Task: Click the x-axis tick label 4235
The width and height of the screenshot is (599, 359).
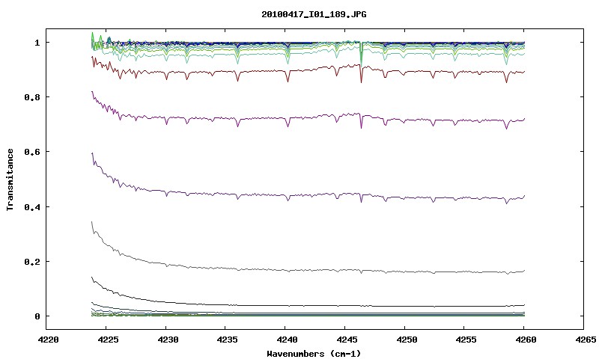Action: click(228, 340)
